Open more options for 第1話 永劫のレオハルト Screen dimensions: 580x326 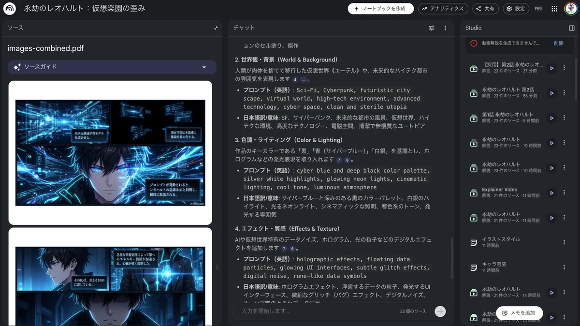(x=564, y=118)
